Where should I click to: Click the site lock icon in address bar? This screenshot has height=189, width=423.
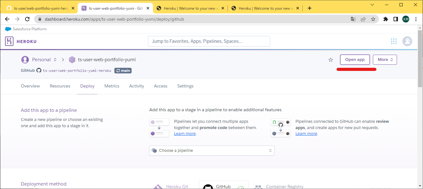point(40,19)
